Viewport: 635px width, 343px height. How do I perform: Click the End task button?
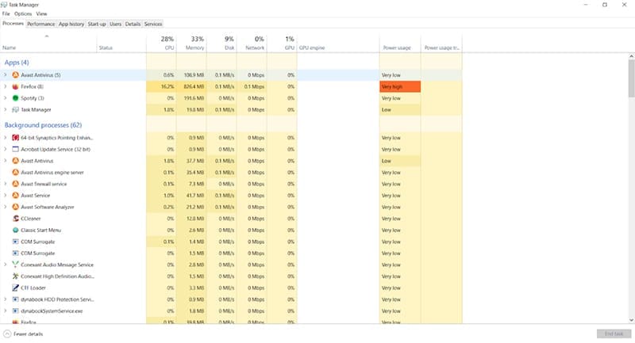click(614, 333)
